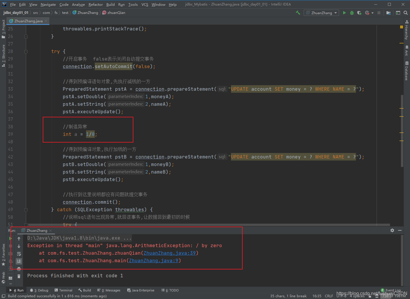Rerun ZhuanZhang in the Run panel
Screen dimensions: 410x299
pos(10,238)
